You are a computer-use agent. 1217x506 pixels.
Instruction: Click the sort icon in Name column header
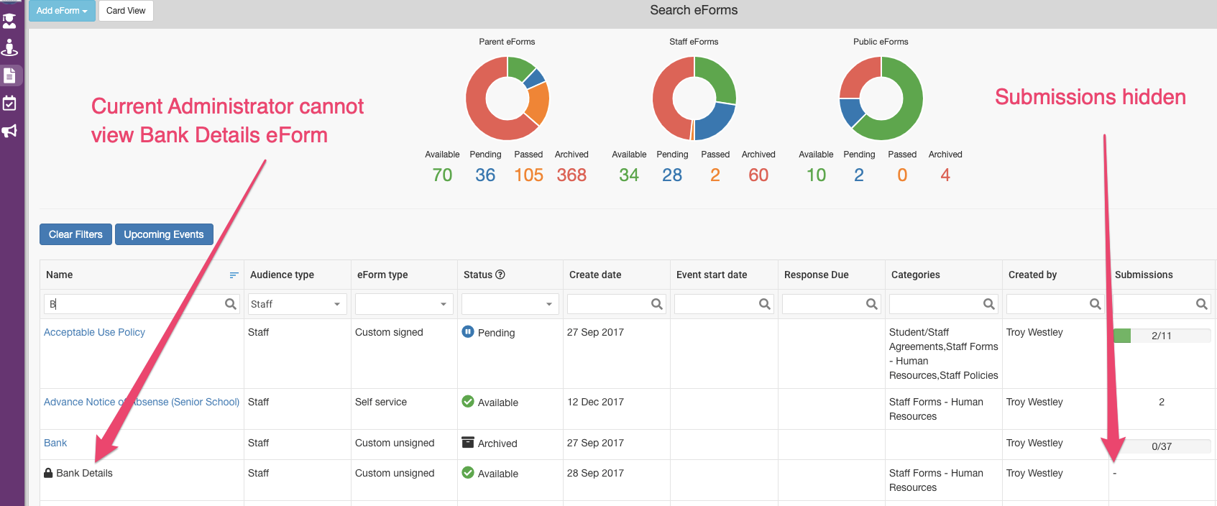[234, 275]
